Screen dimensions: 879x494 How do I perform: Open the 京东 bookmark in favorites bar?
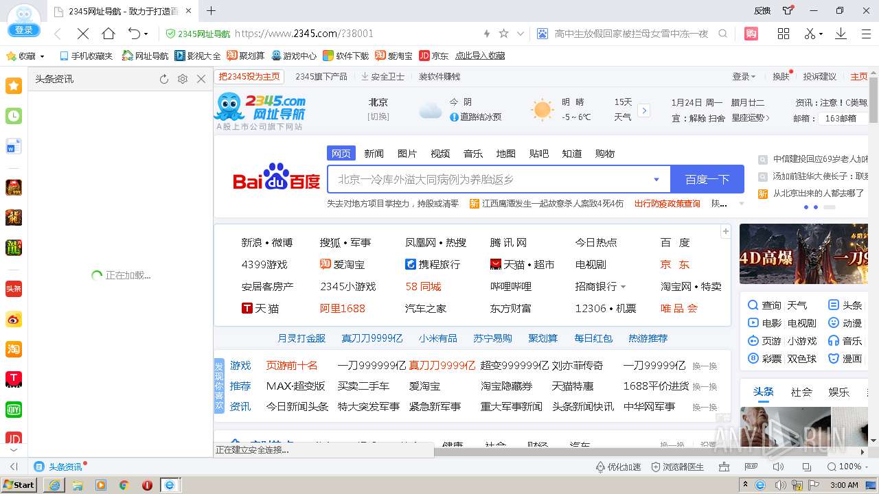pyautogui.click(x=433, y=56)
